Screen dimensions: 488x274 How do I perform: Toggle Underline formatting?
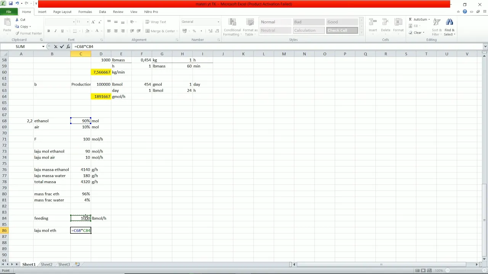click(62, 31)
